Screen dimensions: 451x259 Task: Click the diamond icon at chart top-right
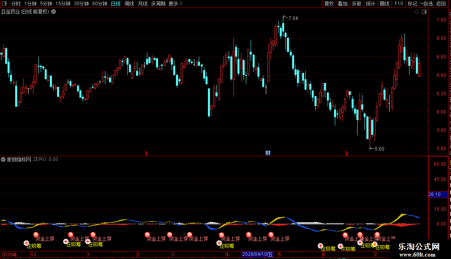(x=417, y=12)
